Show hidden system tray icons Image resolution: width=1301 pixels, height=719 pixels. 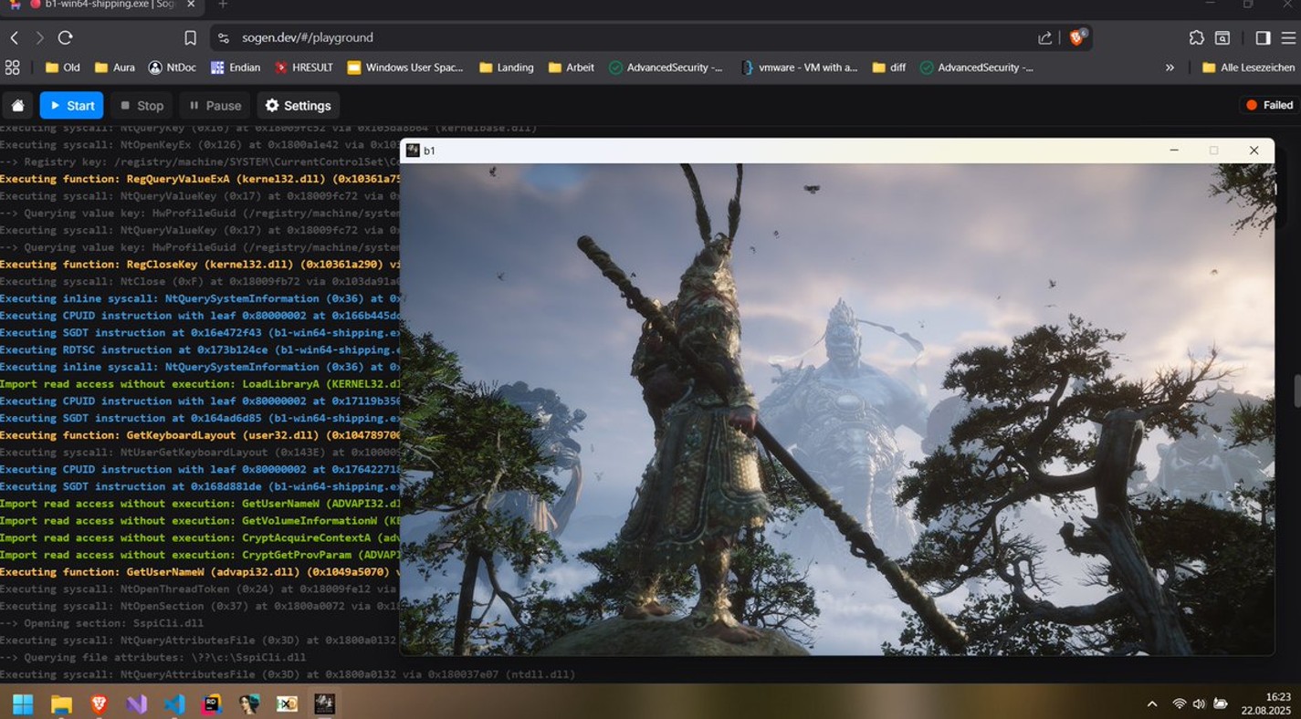[x=1151, y=703]
